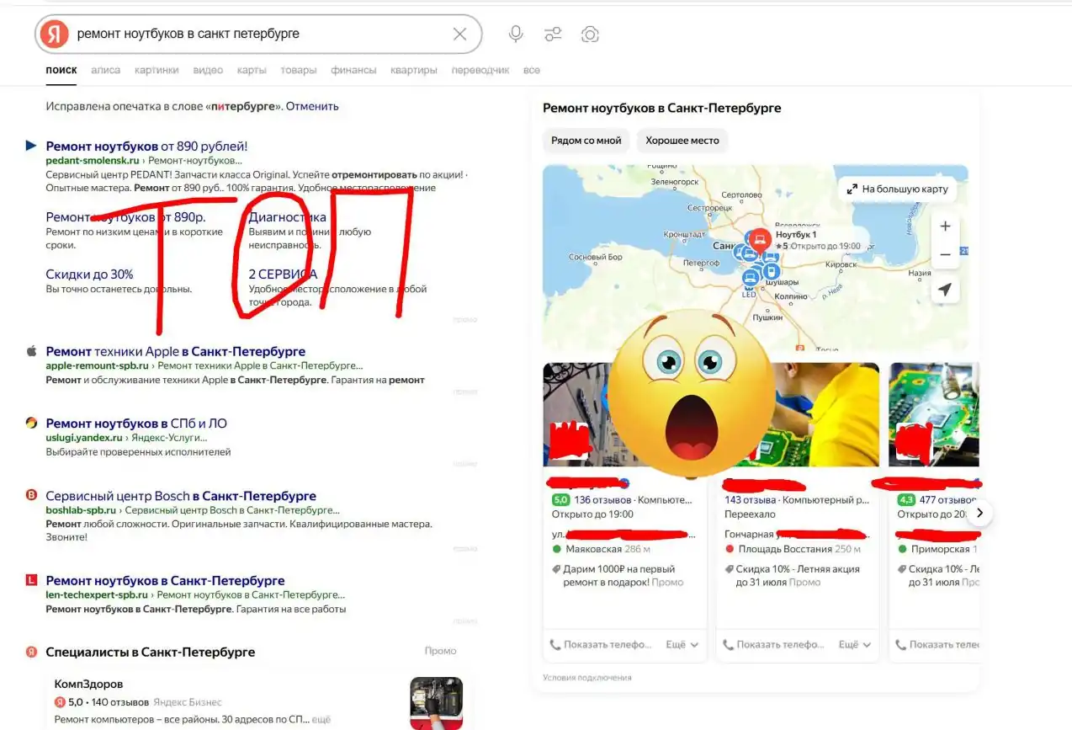Show phone on first business card
Image resolution: width=1072 pixels, height=730 pixels.
601,645
